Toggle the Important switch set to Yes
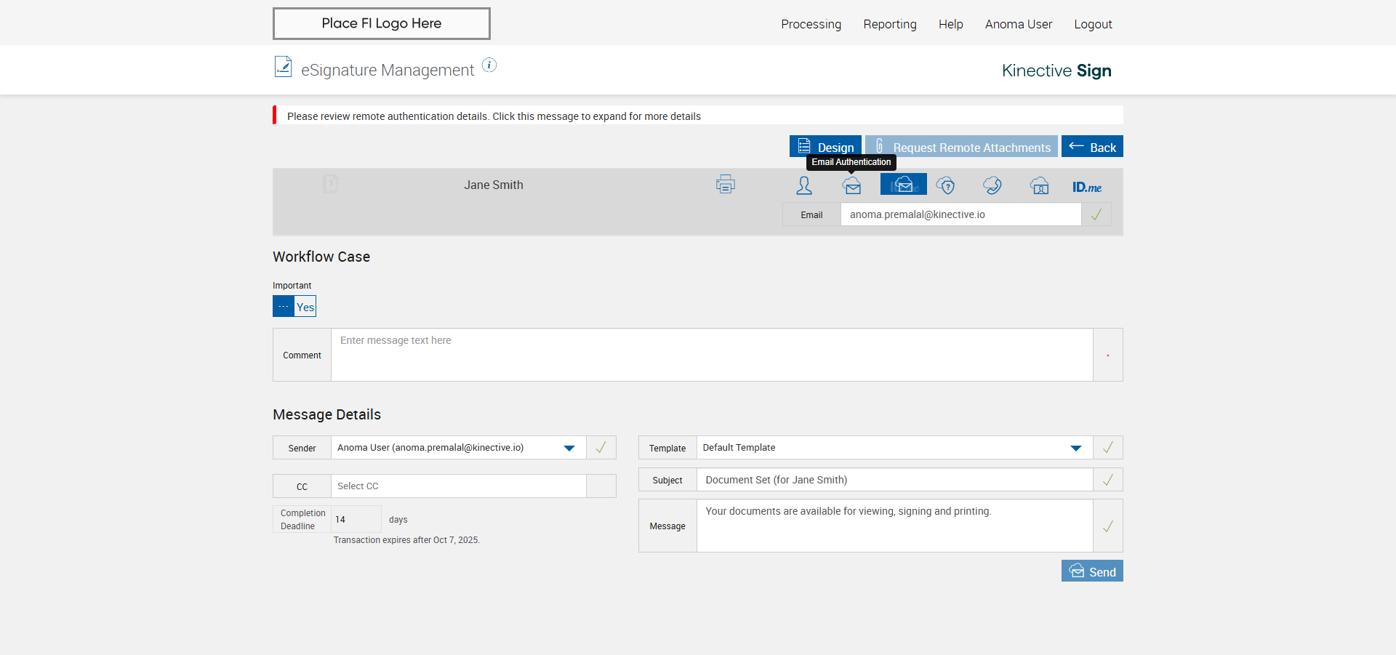 click(x=294, y=306)
